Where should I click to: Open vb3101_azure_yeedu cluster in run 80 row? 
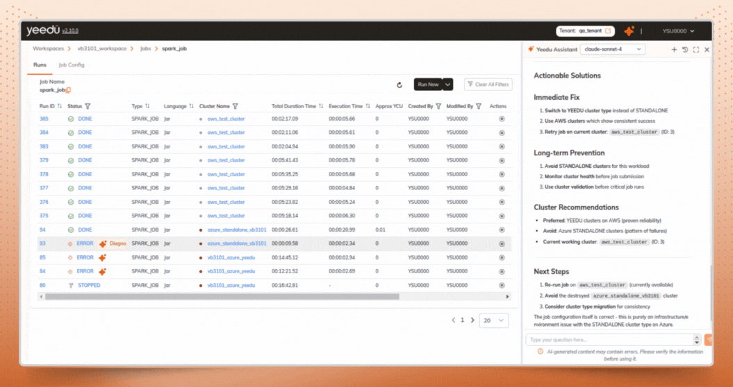tap(231, 285)
